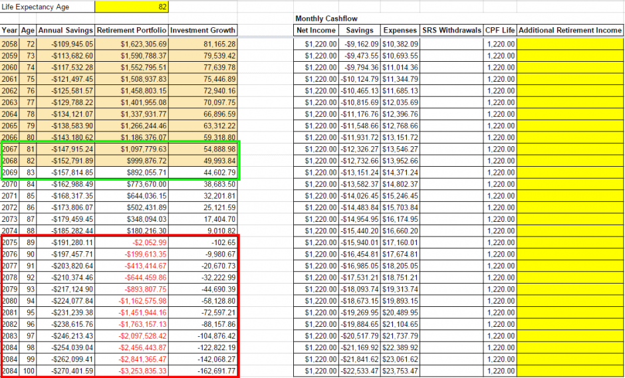Select the year cell 2070
This screenshot has width=625, height=378.
(x=9, y=185)
